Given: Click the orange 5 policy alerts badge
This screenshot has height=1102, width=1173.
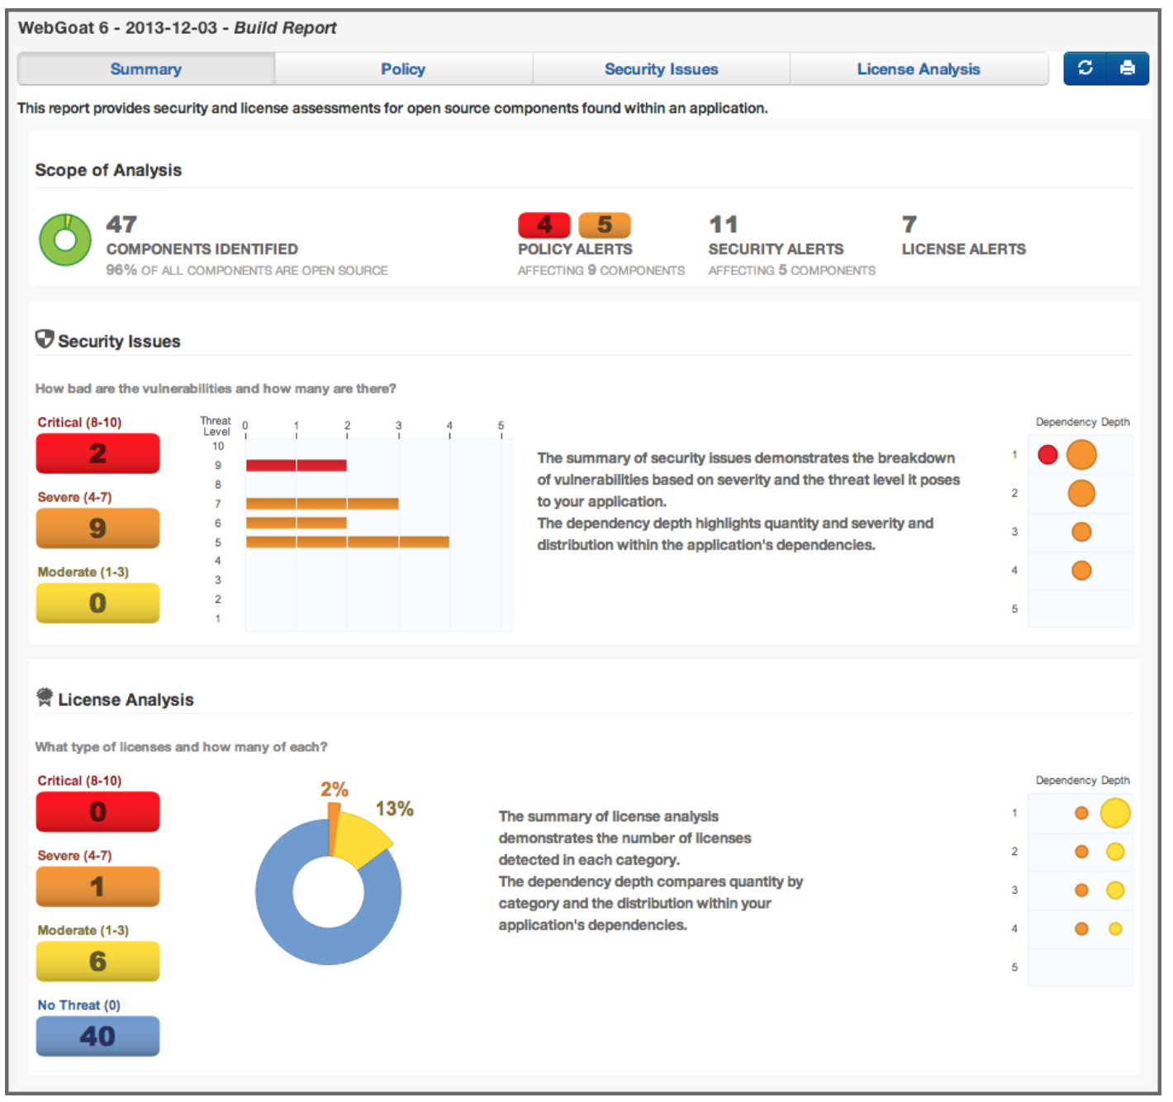Looking at the screenshot, I should (x=604, y=225).
